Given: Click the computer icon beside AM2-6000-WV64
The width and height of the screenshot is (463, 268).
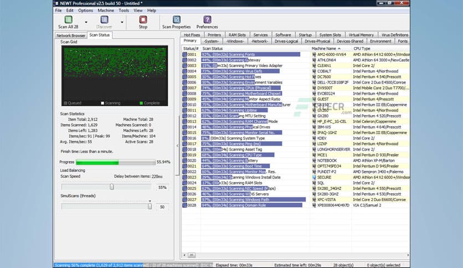Looking at the screenshot, I should [314, 55].
